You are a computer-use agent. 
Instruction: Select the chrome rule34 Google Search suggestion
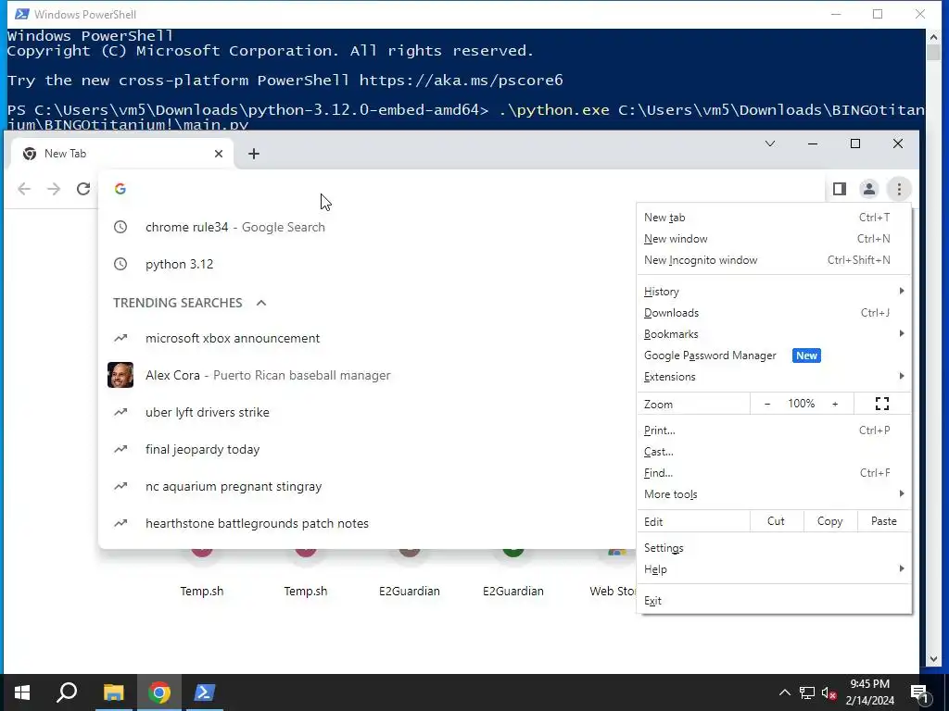[367, 227]
